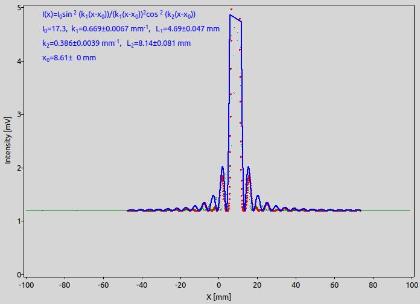Viewport: 420px width, 304px height.
Task: Click the X [mm] axis label
Action: (218, 297)
